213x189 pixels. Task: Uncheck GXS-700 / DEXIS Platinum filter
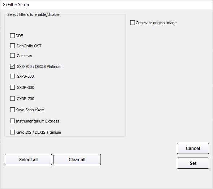point(12,66)
